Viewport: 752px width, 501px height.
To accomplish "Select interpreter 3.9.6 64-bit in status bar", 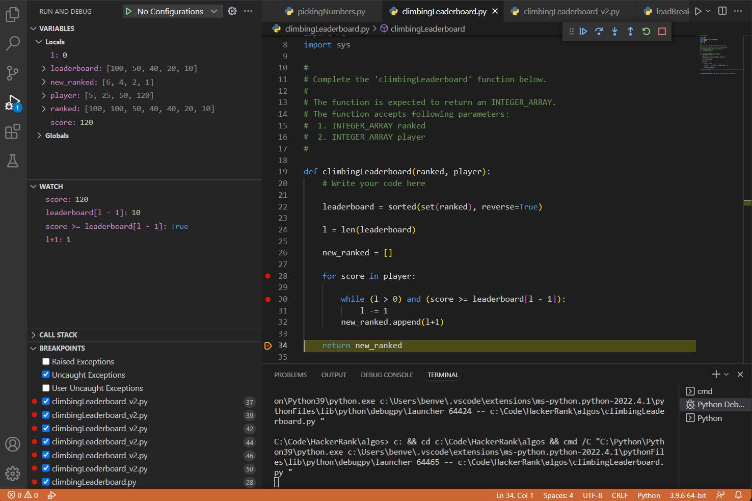I will pyautogui.click(x=688, y=495).
